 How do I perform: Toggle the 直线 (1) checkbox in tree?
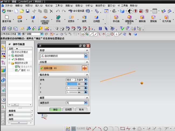pos(16,70)
